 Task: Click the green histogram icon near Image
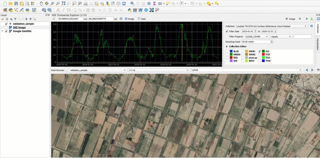tap(312, 19)
